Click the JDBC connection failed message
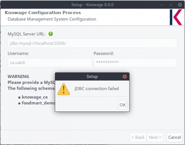The height and width of the screenshot is (145, 185). click(x=97, y=88)
